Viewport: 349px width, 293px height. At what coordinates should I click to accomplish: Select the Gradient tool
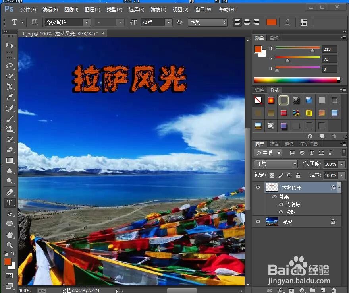[9, 160]
